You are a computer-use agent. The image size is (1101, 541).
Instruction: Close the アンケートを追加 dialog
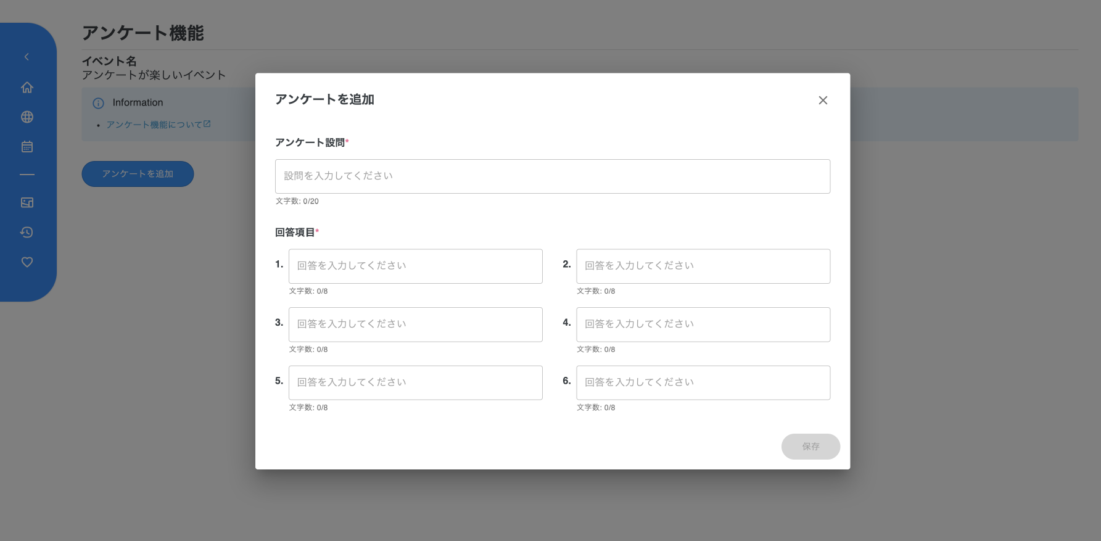pos(822,101)
